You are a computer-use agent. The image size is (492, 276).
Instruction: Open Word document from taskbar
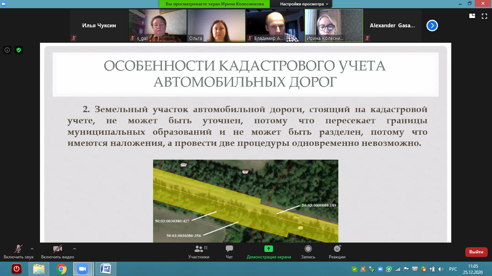(x=106, y=268)
